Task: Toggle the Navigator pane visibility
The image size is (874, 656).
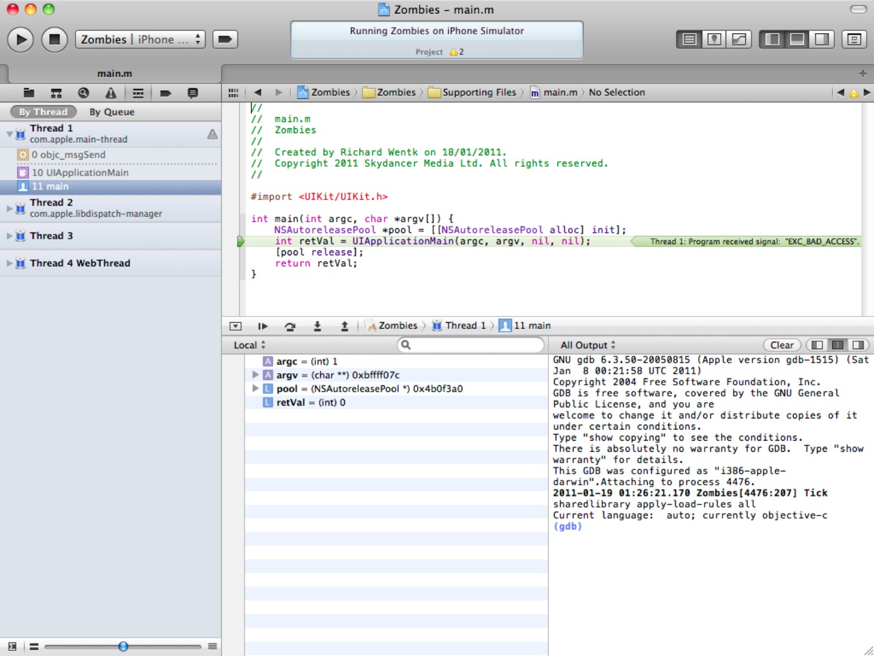Action: [772, 39]
